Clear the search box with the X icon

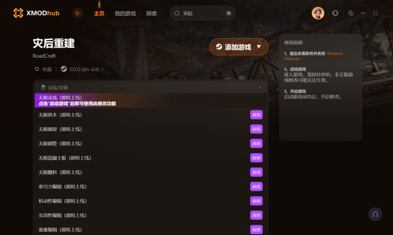click(x=228, y=13)
